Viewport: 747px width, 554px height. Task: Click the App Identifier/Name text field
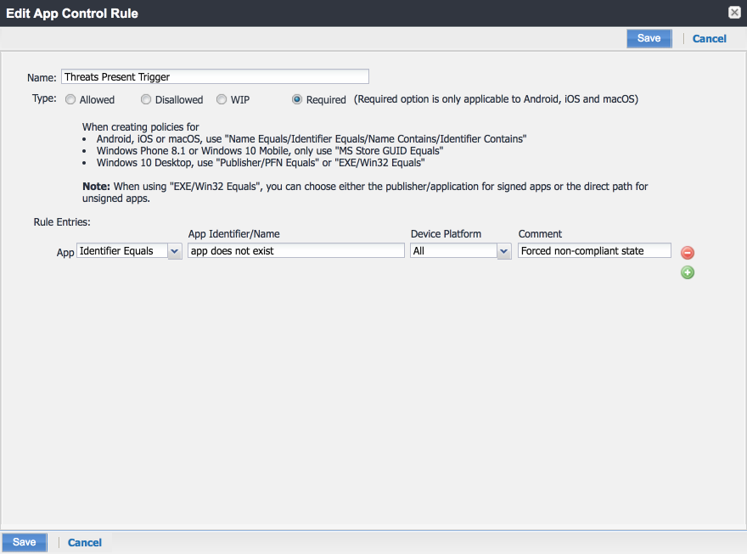[295, 250]
